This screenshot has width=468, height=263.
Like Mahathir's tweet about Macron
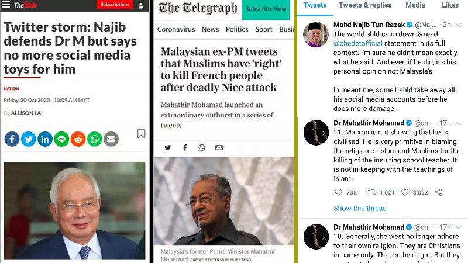pos(405,193)
